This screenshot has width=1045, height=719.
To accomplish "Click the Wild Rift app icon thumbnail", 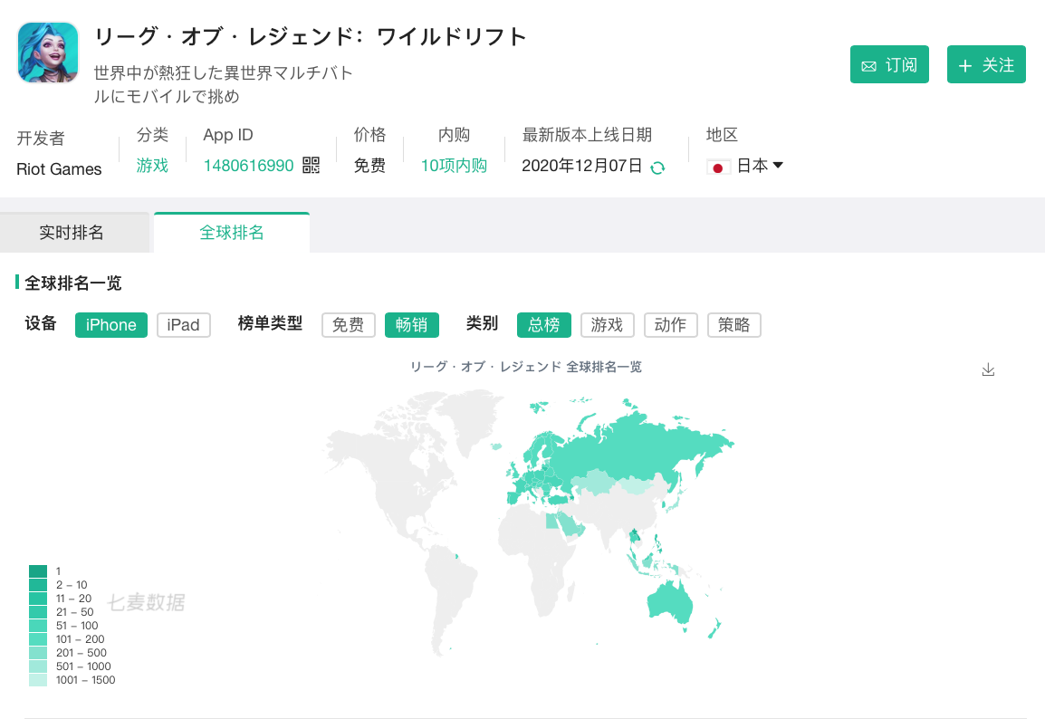I will (x=47, y=53).
